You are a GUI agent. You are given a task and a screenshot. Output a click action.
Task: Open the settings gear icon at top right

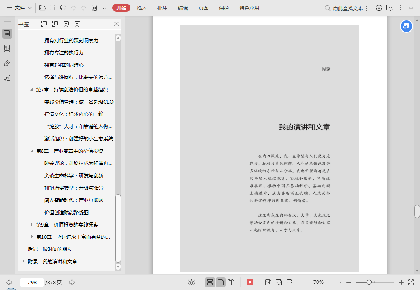(x=379, y=8)
